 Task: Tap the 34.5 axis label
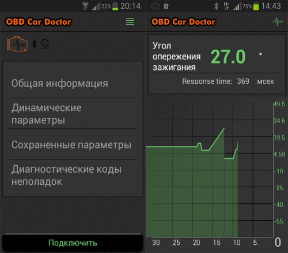(279, 121)
